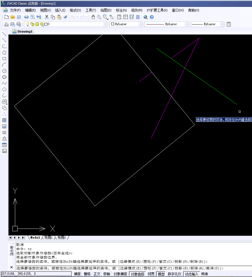Disable 对象追踪 object tracking
Screen dimensions: 252x277
tap(137, 274)
